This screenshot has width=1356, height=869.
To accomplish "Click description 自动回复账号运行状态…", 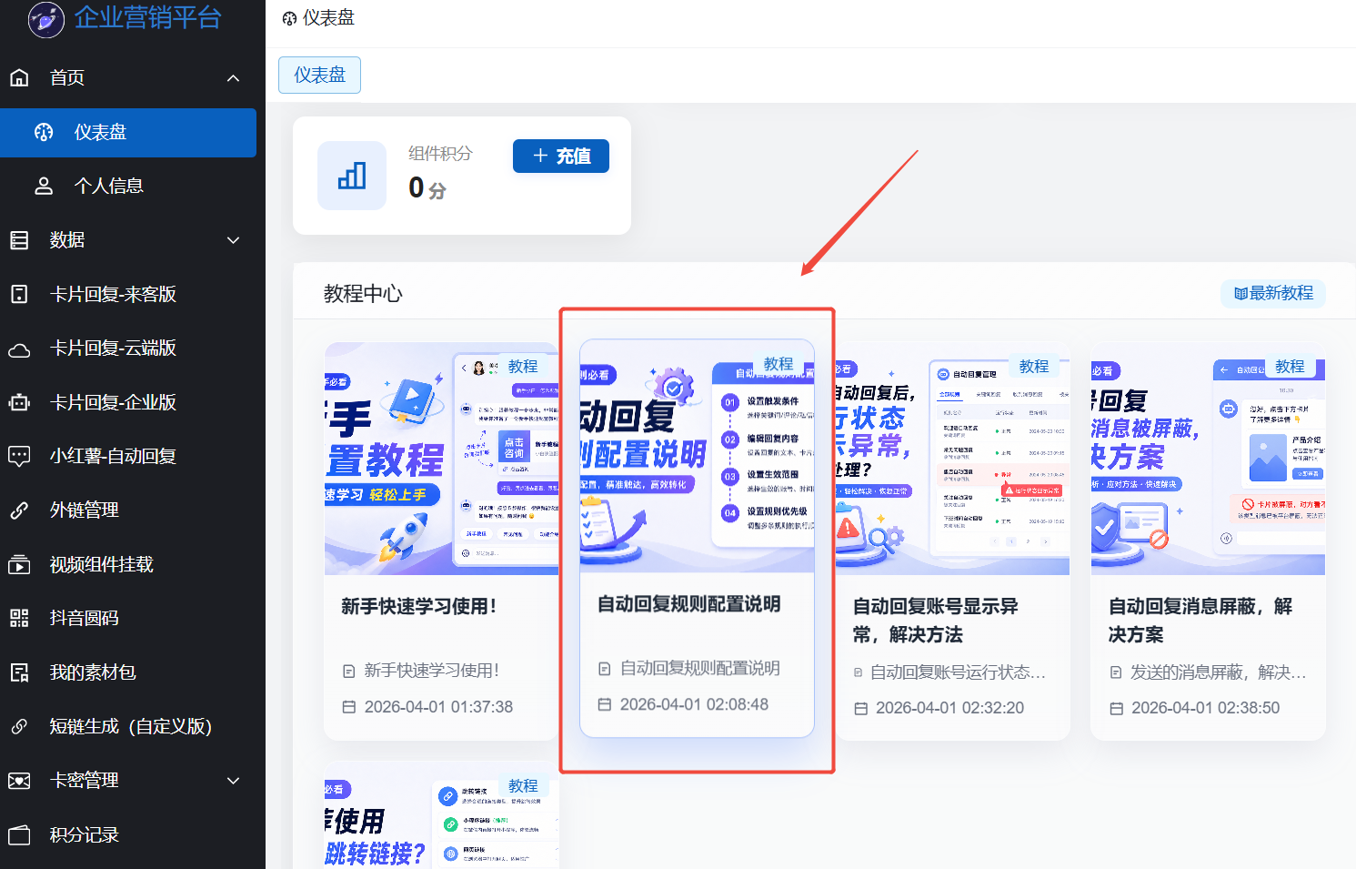I will [x=959, y=672].
